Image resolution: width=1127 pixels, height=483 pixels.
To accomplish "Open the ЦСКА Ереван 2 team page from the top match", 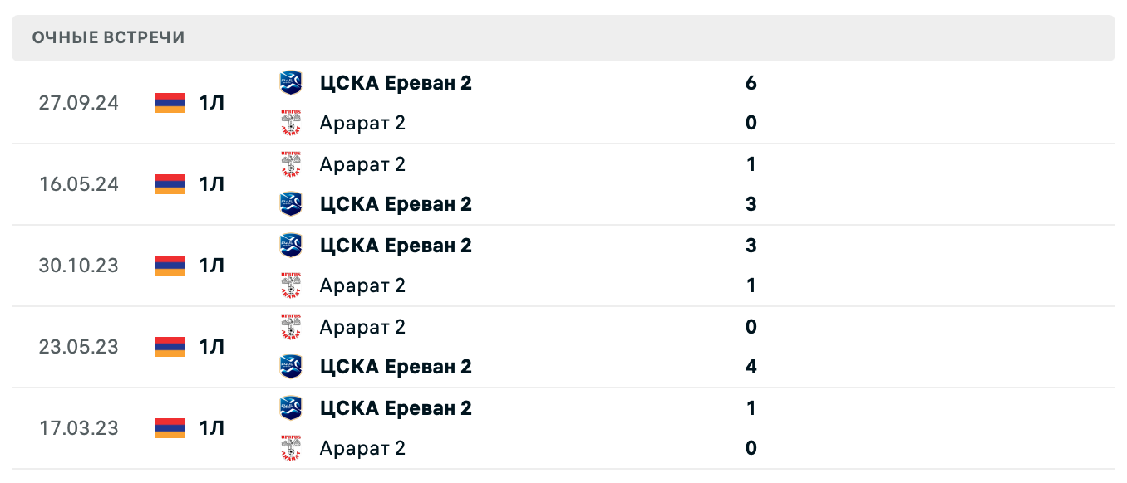I will [x=396, y=83].
